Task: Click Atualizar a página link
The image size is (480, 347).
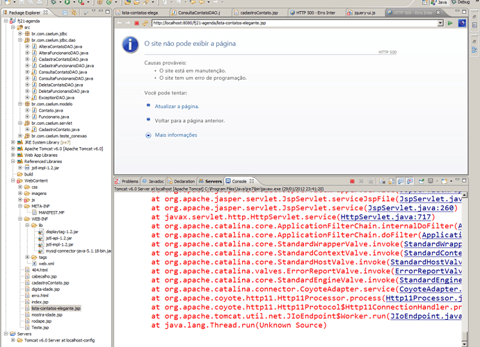Action: pyautogui.click(x=177, y=106)
